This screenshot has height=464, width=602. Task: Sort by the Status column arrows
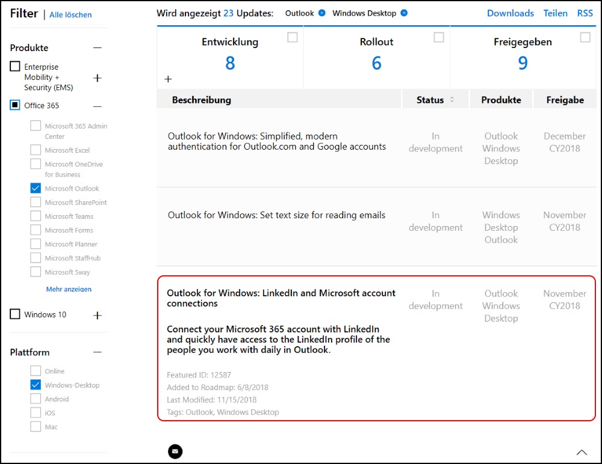(x=452, y=100)
